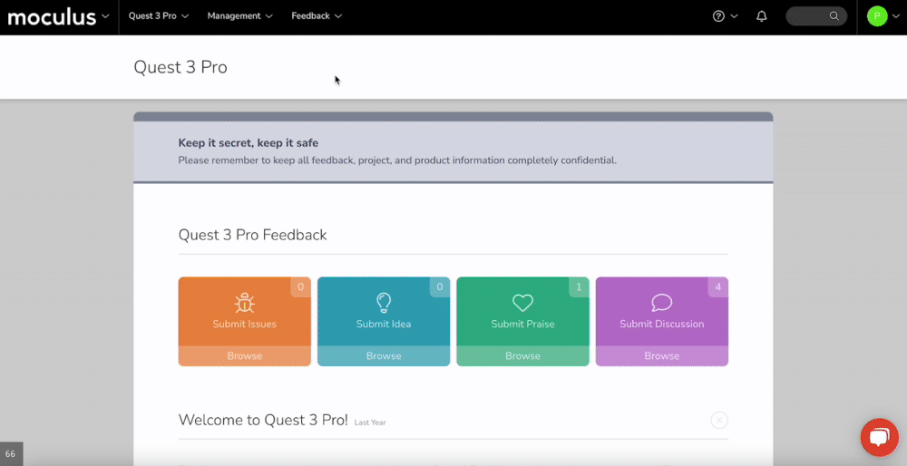This screenshot has height=466, width=907.
Task: Click the Moculus logo
Action: (53, 16)
